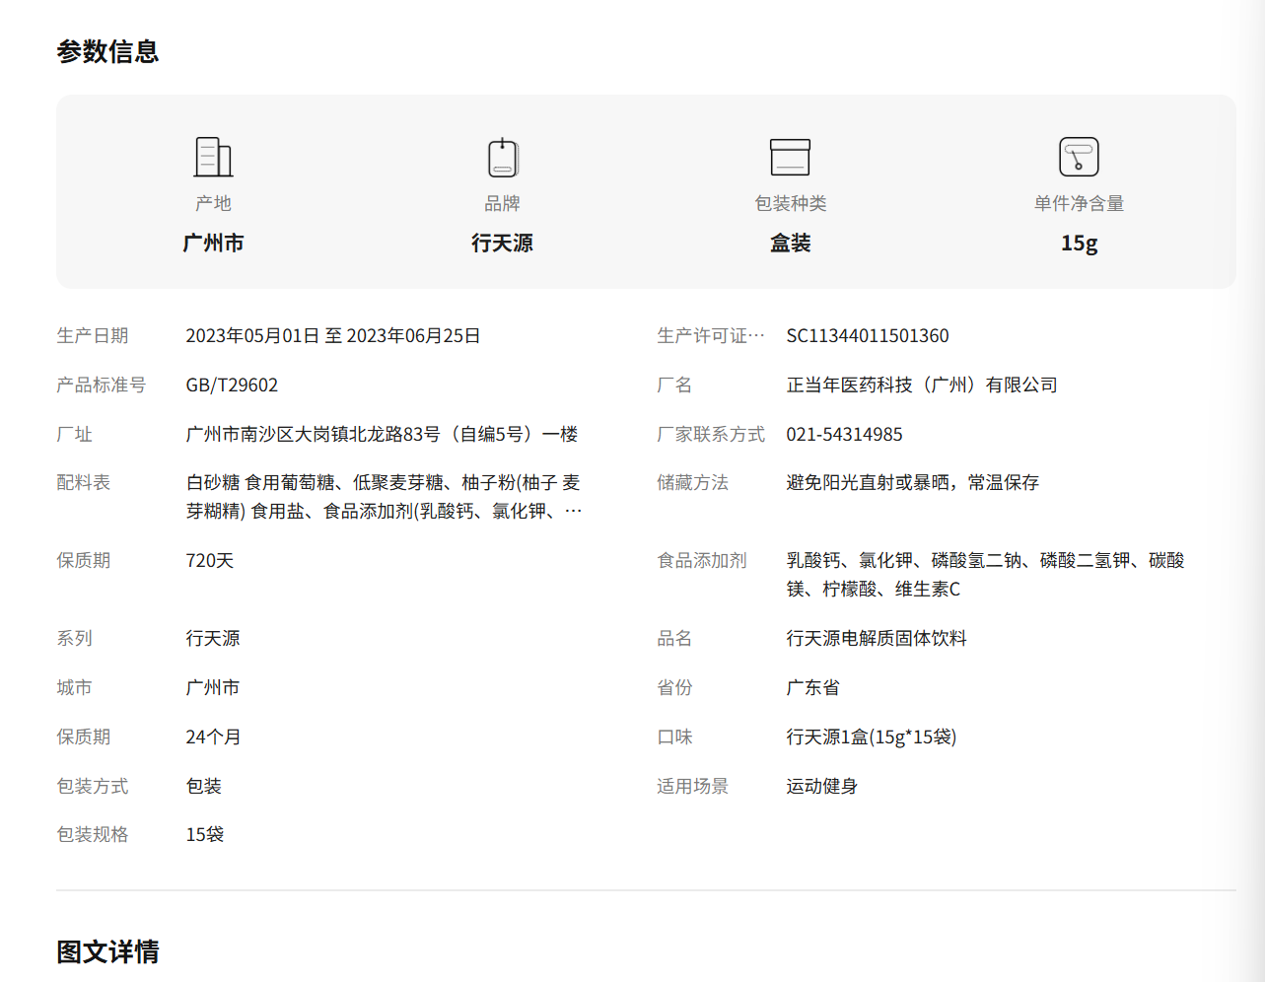This screenshot has height=982, width=1265.
Task: Click the product name 行天源电解质固体饮料
Action: tap(877, 639)
